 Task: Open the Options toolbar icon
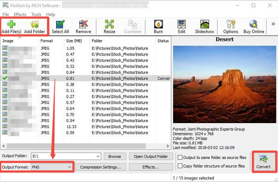231,27
